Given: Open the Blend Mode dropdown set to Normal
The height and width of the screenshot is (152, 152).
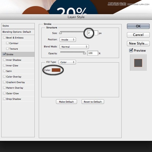Looking at the screenshot, I should [74, 47].
